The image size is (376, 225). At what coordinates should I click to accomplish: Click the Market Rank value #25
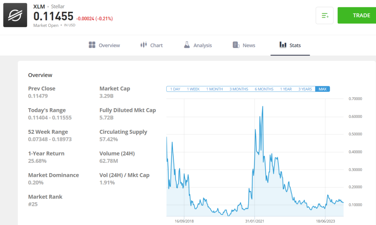click(33, 204)
